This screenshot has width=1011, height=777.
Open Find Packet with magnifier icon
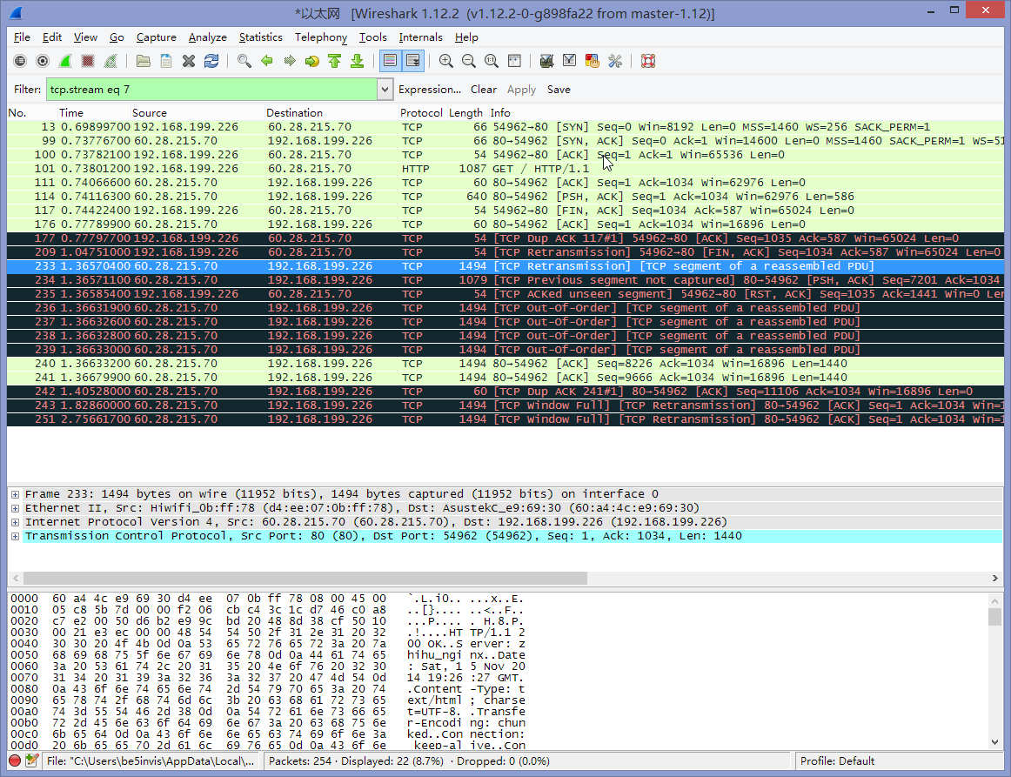244,61
